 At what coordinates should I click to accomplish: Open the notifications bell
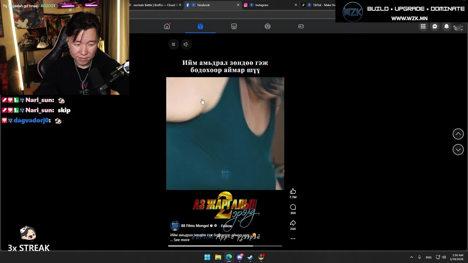tap(446, 26)
